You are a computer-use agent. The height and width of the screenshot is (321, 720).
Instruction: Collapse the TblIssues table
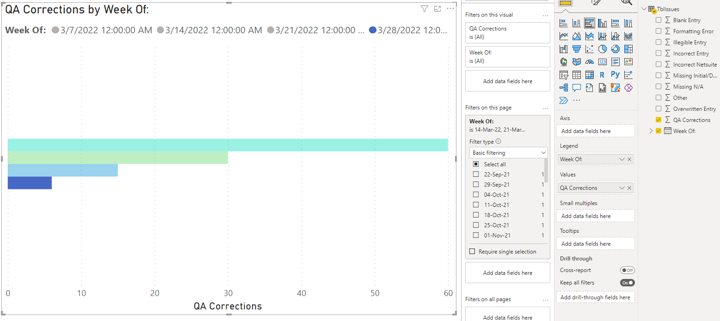644,9
